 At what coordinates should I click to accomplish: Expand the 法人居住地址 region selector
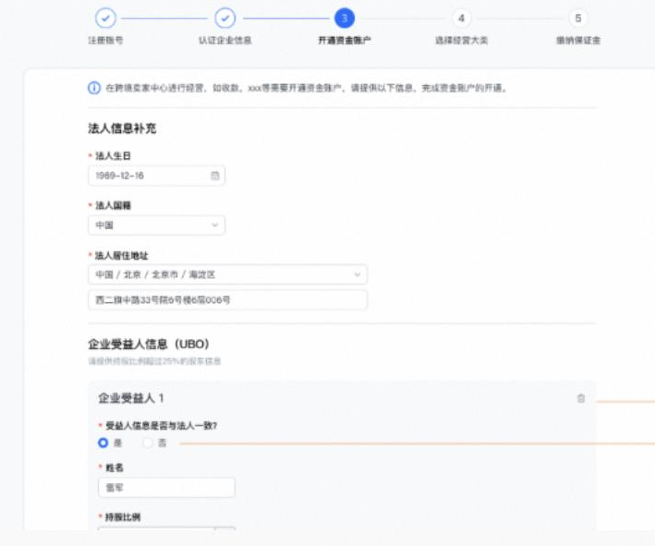(227, 274)
